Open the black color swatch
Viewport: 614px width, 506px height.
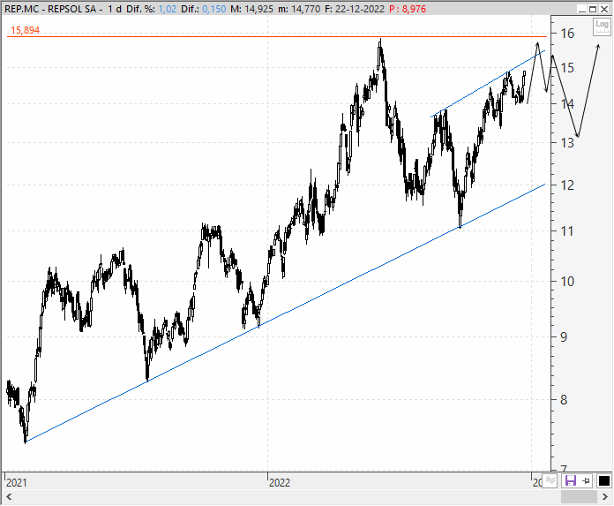pos(604,480)
